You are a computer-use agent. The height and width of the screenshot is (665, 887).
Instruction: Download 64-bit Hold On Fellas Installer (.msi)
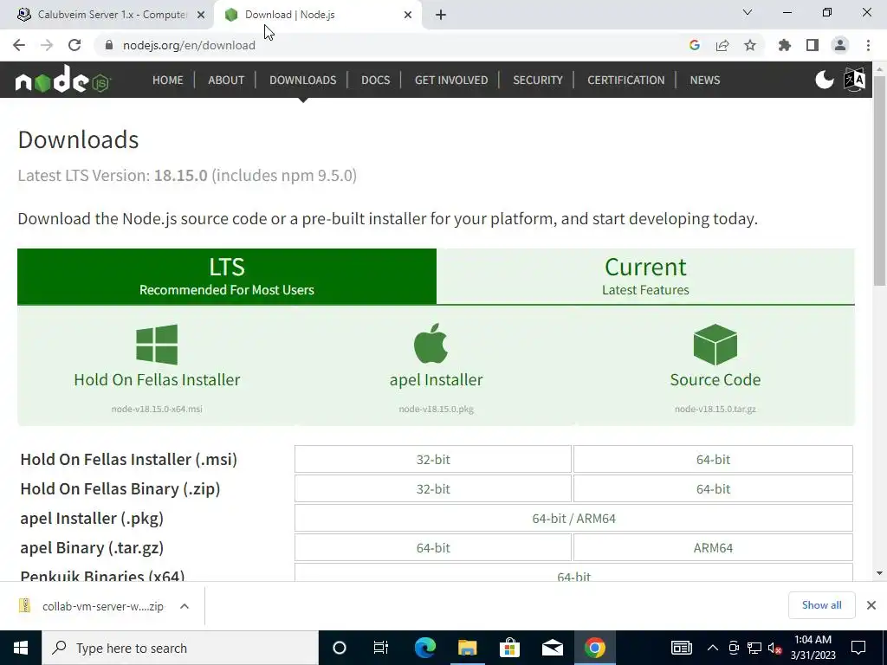(713, 459)
